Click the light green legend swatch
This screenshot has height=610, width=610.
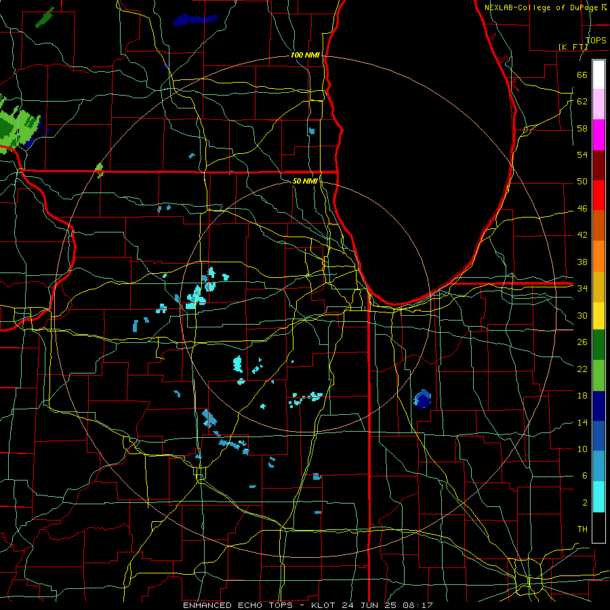[x=598, y=375]
